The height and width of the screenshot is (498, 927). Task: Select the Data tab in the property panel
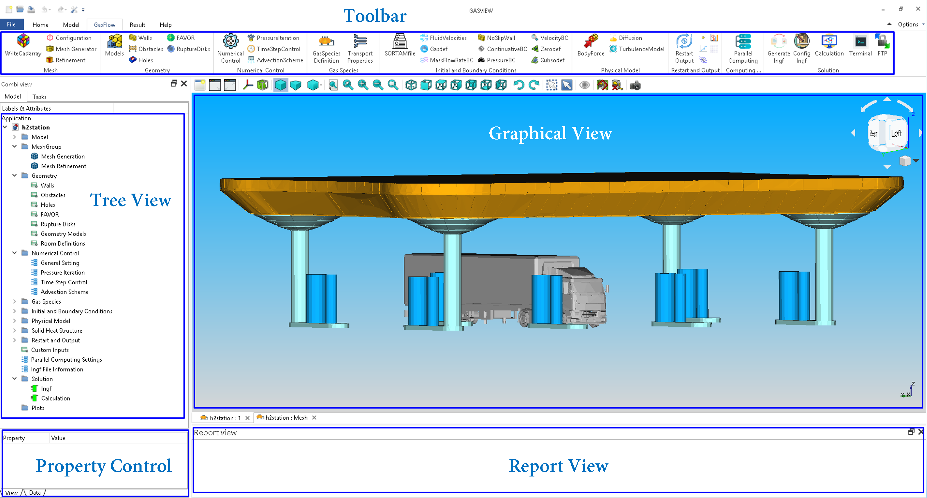click(x=35, y=492)
